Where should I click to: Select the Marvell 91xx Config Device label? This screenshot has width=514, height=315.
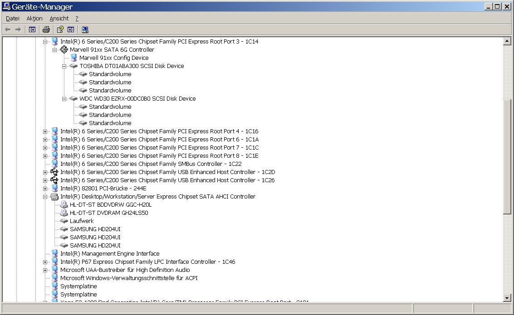tap(114, 58)
